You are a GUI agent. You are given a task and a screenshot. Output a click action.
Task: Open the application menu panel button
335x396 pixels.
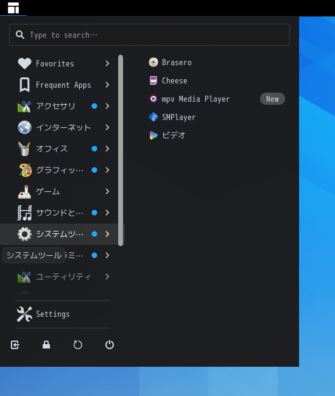tap(13, 8)
